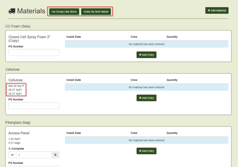Viewport: 238px width, 167px height.
Task: Click the truck icon beside Materials heading
Action: coord(12,11)
